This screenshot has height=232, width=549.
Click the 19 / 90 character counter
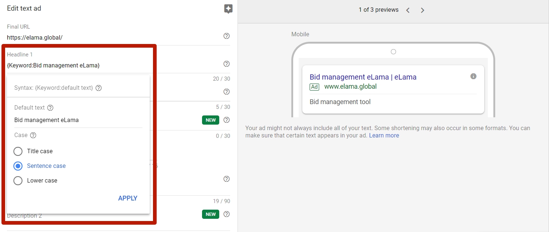[221, 201]
